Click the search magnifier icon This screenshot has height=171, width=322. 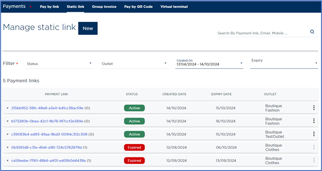[312, 32]
